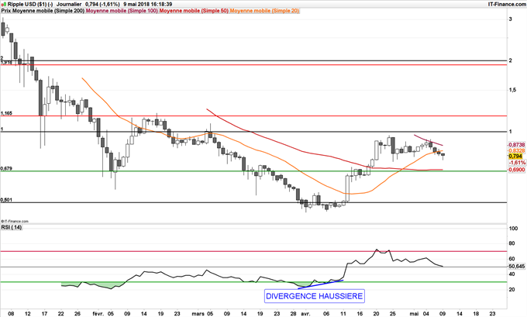Select the Moyenne mobile (Simple 200) legend
527x317 pixels.
point(49,11)
